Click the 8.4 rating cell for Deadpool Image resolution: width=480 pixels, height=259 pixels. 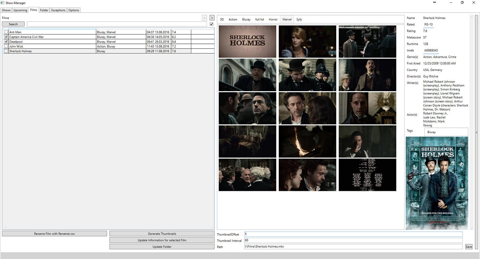[181, 41]
